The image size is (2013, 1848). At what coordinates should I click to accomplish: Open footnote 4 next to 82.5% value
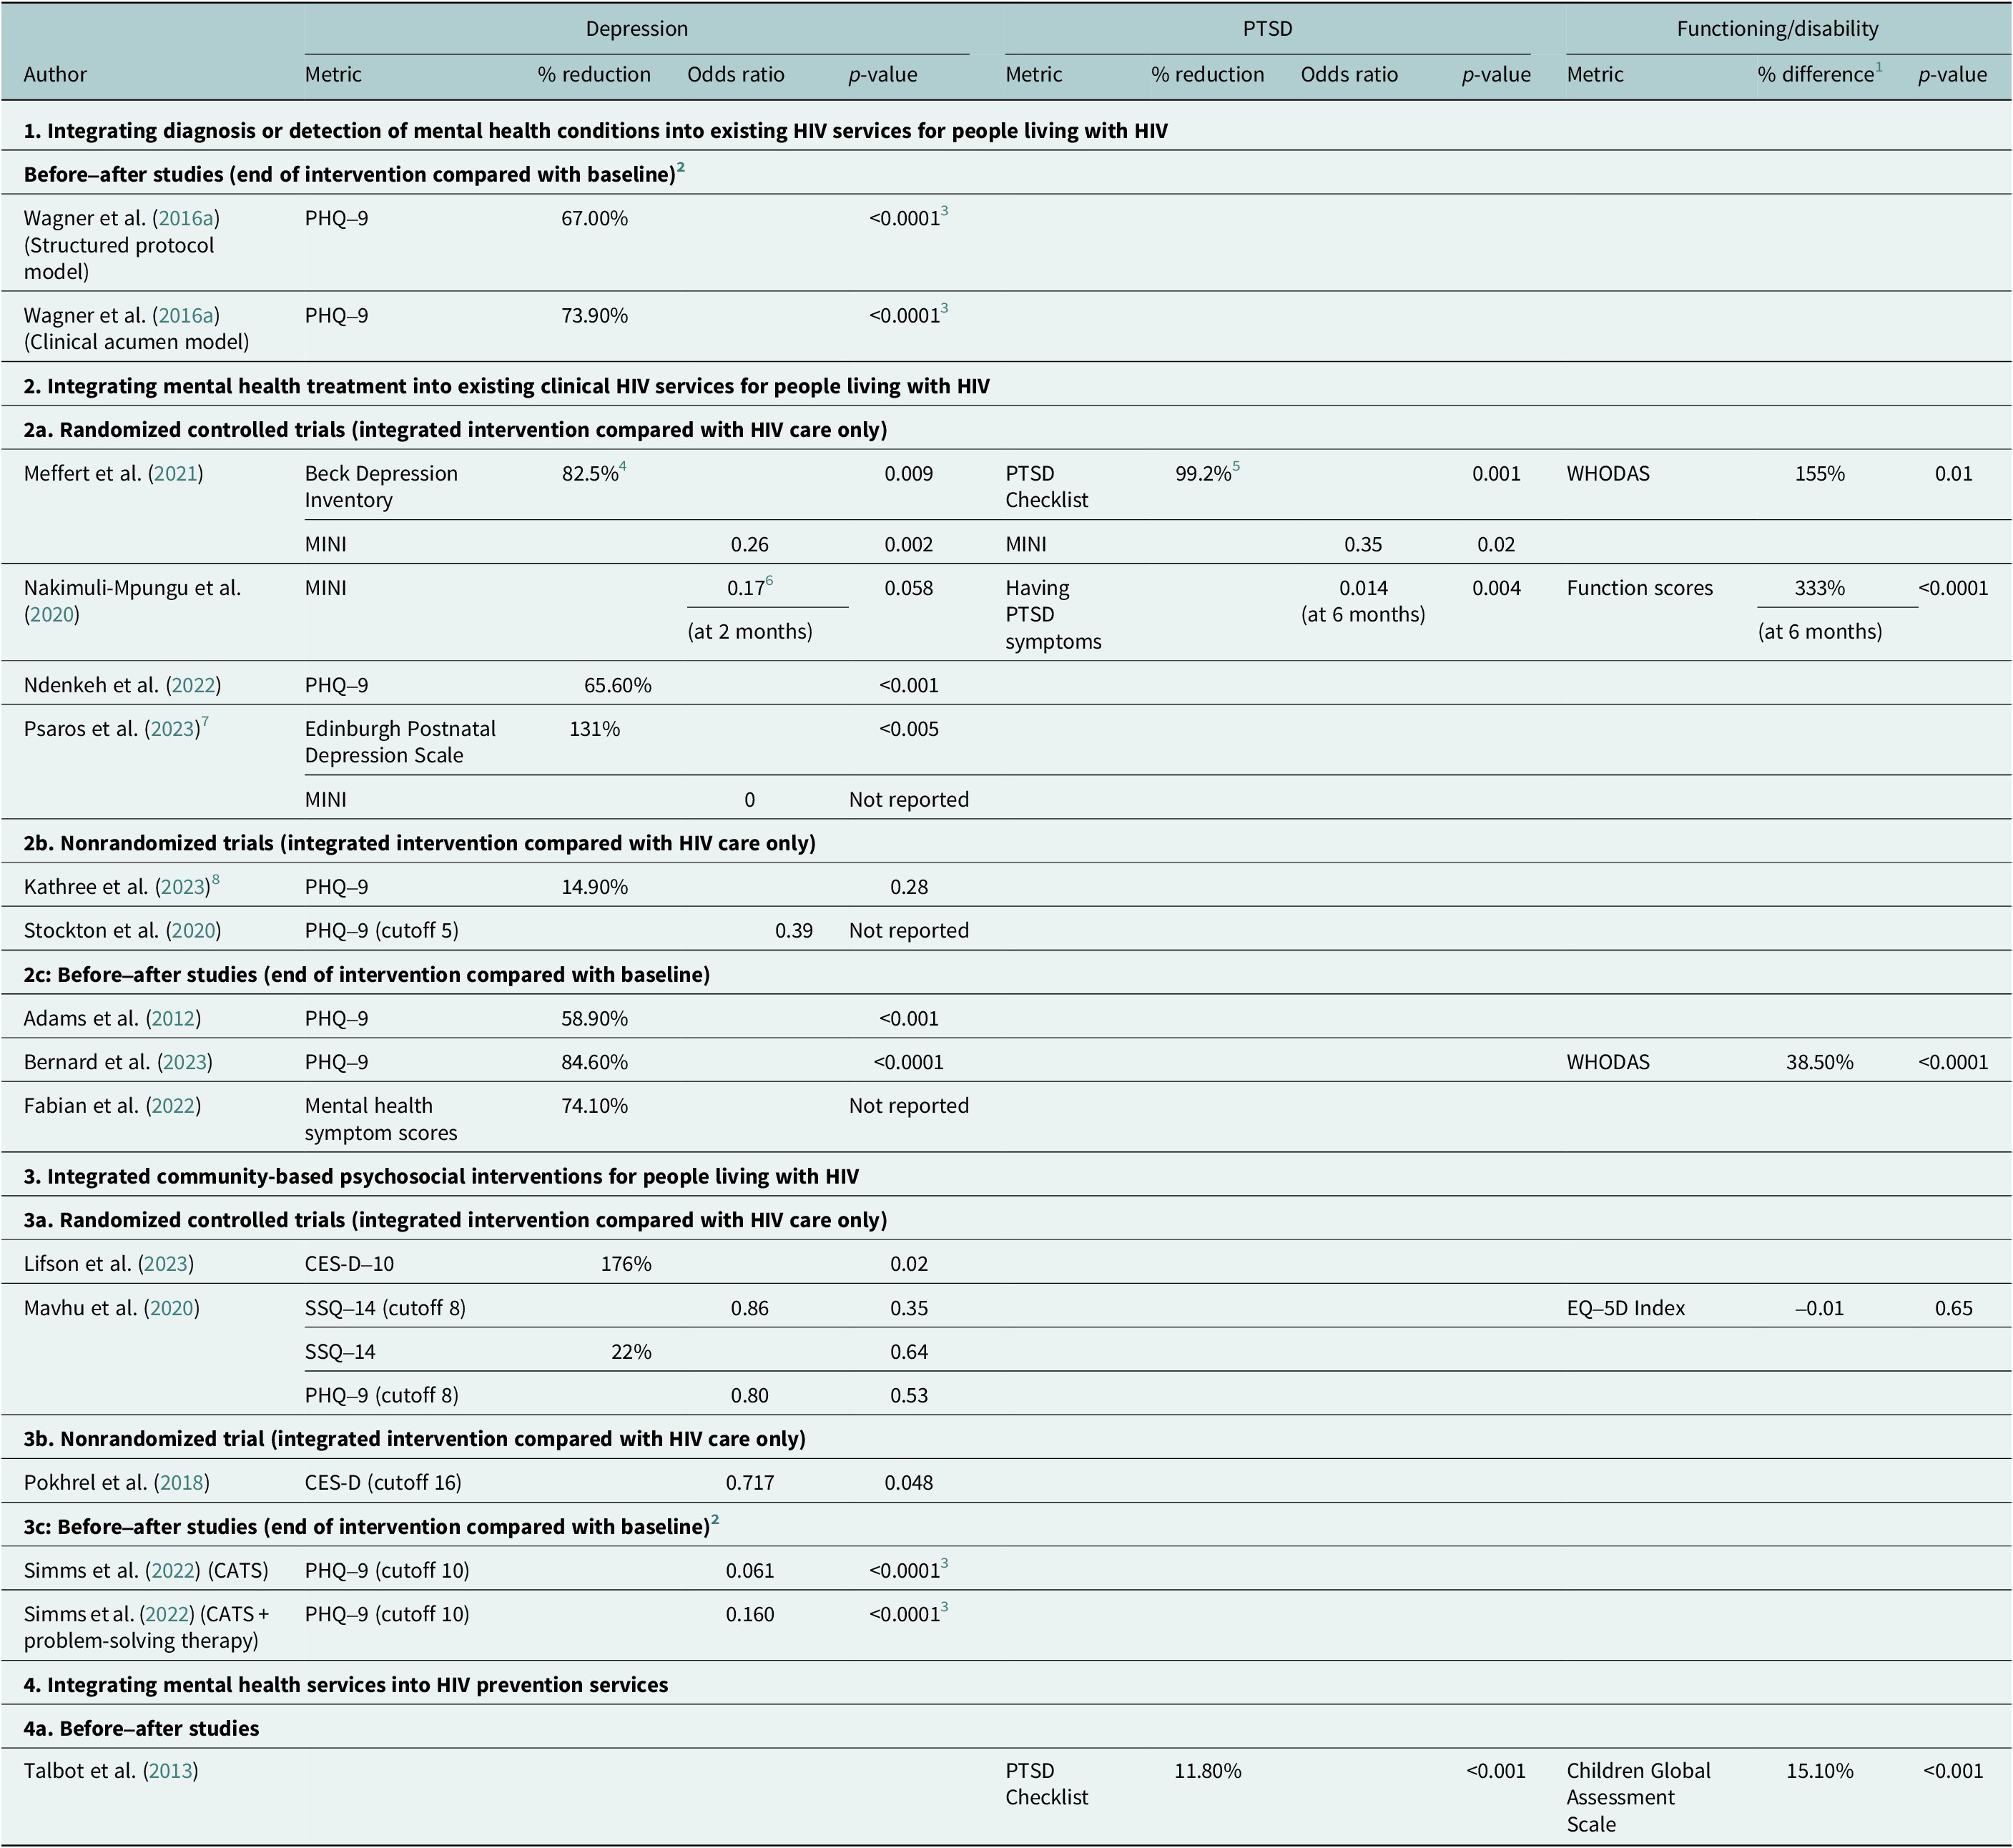click(x=623, y=467)
